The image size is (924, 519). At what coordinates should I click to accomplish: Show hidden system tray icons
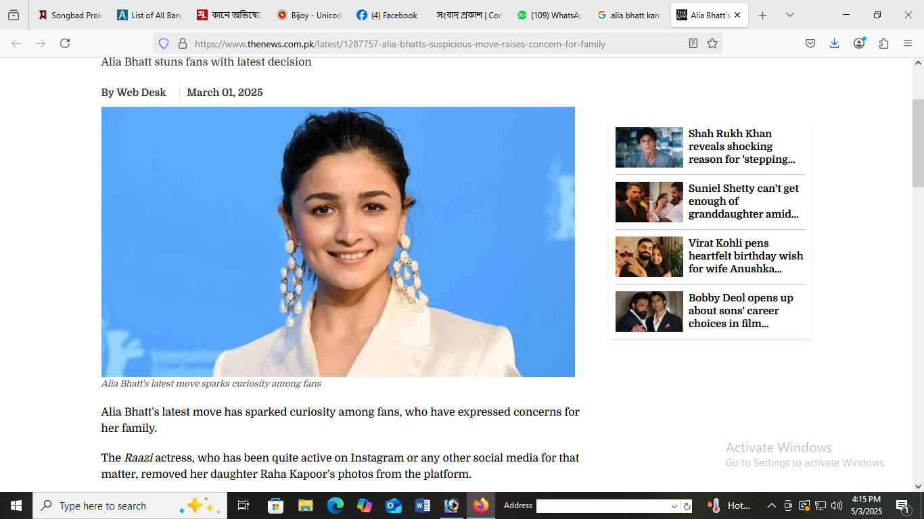pyautogui.click(x=771, y=505)
